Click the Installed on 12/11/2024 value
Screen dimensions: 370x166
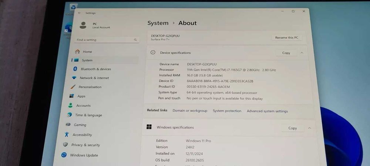click(194, 154)
